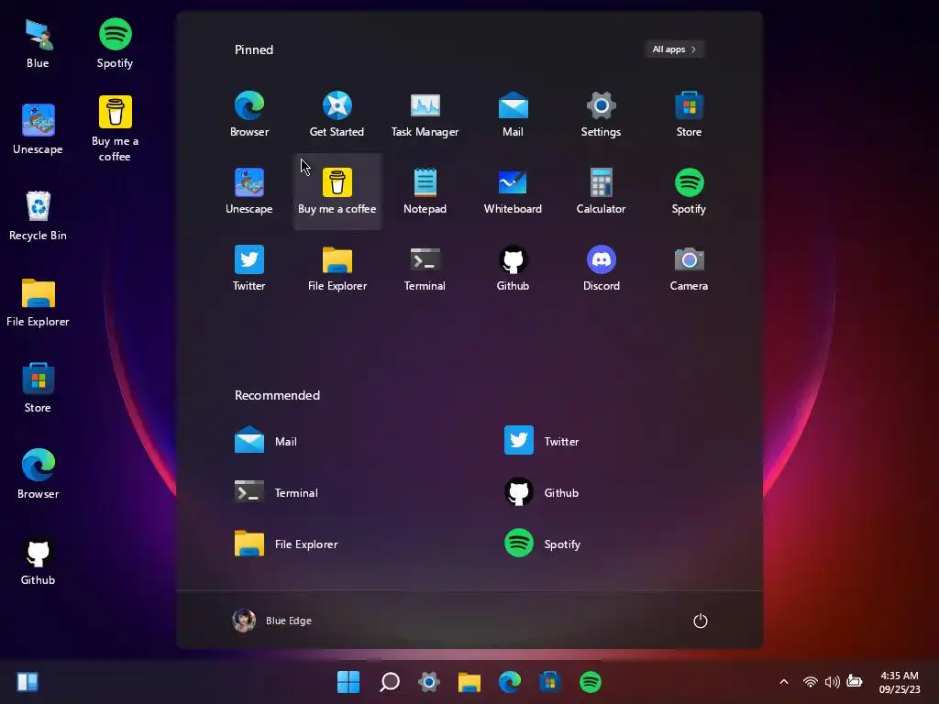Open Store from taskbar

click(x=550, y=682)
